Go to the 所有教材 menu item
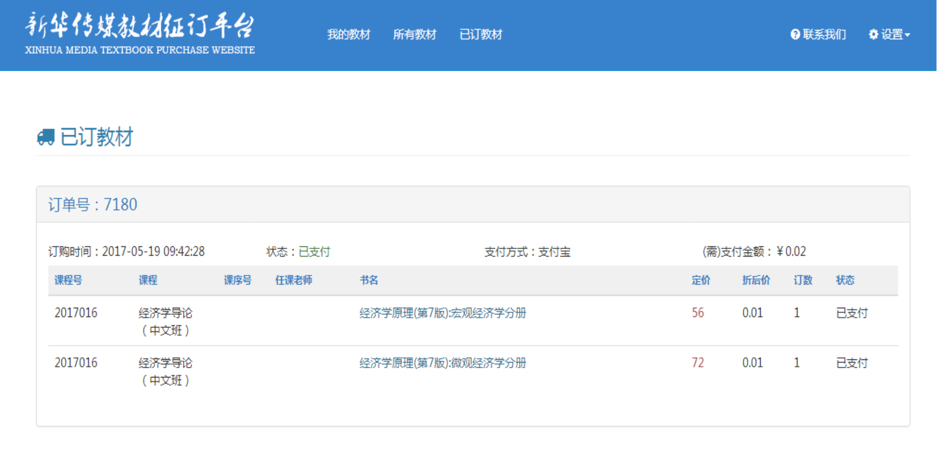937x457 pixels. [414, 35]
